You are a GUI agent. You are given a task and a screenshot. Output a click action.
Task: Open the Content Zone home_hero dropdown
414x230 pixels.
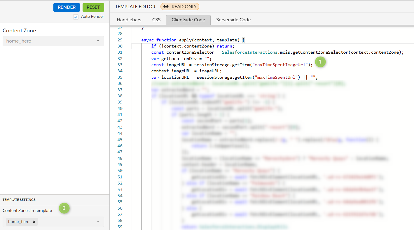(53, 41)
